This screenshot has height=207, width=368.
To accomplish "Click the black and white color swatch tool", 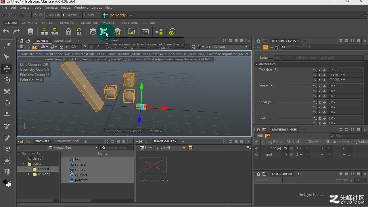I will pos(7,183).
